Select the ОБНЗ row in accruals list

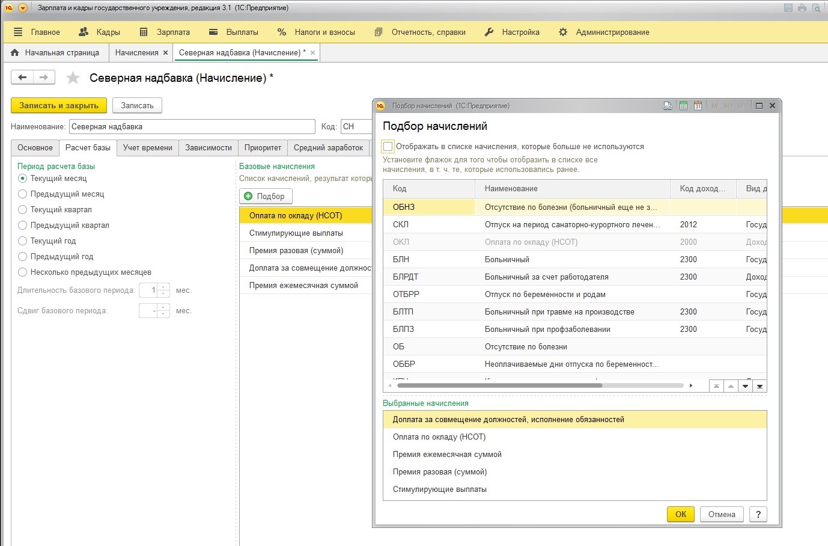point(575,207)
